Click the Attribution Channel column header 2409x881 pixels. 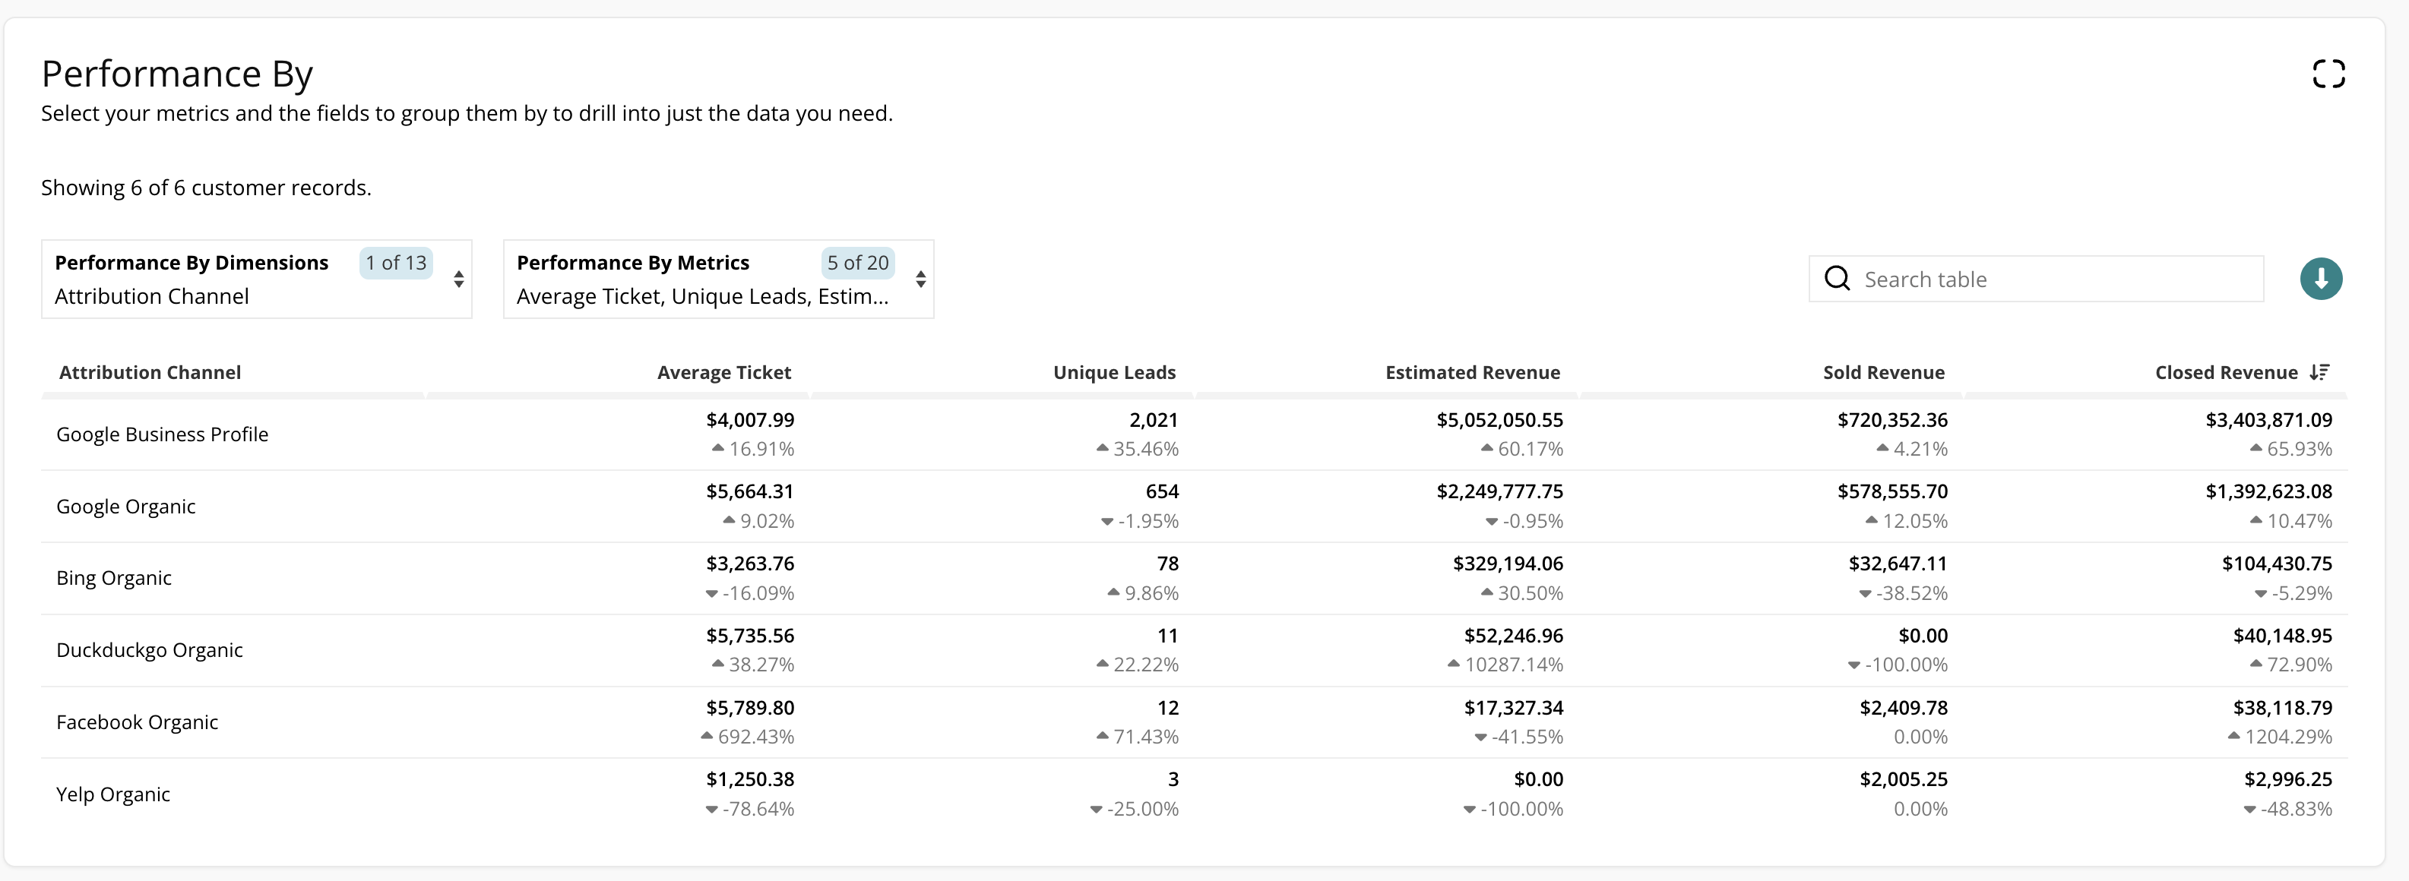150,373
